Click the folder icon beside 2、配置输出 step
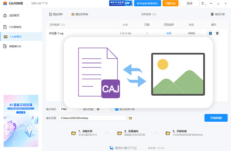The width and height of the screenshot is (231, 151). pos(119,133)
